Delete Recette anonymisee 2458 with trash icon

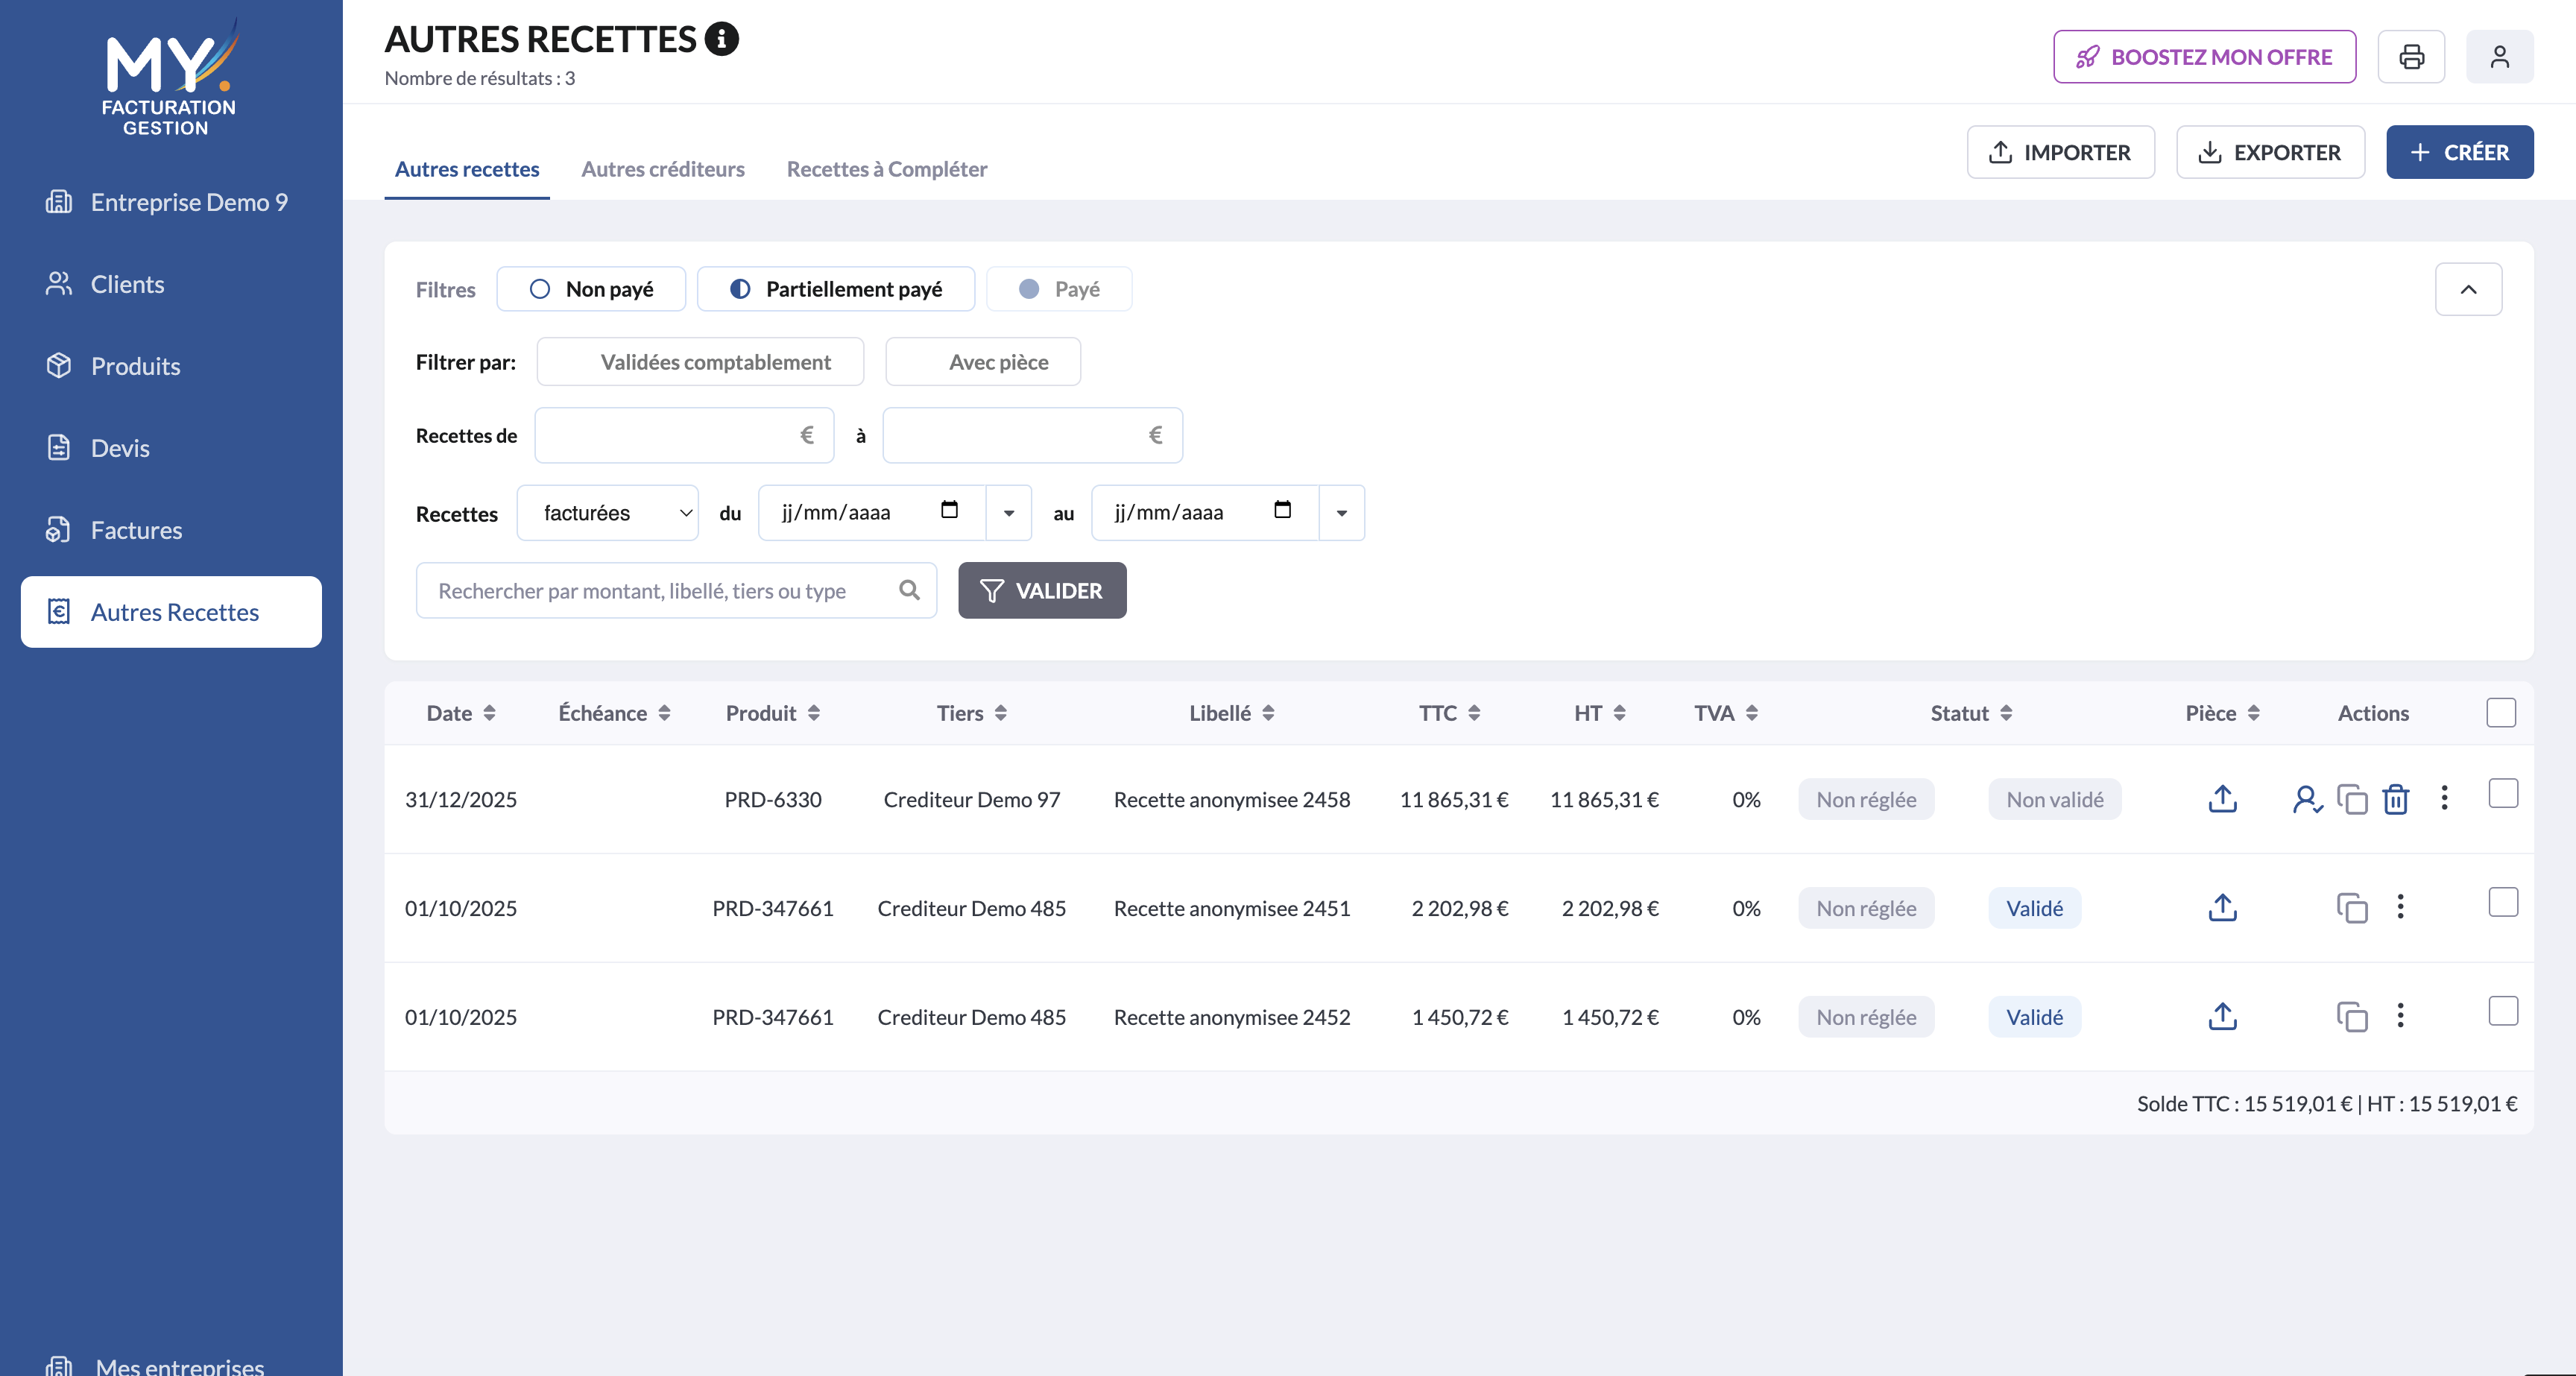(x=2396, y=799)
